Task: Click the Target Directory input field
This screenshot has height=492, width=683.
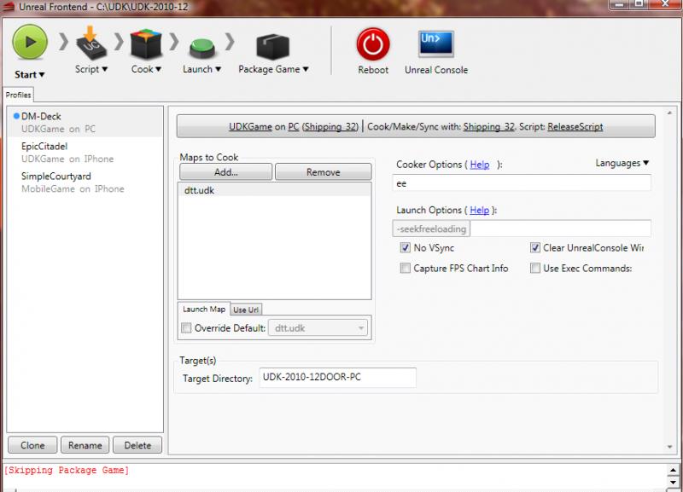Action: (x=337, y=377)
